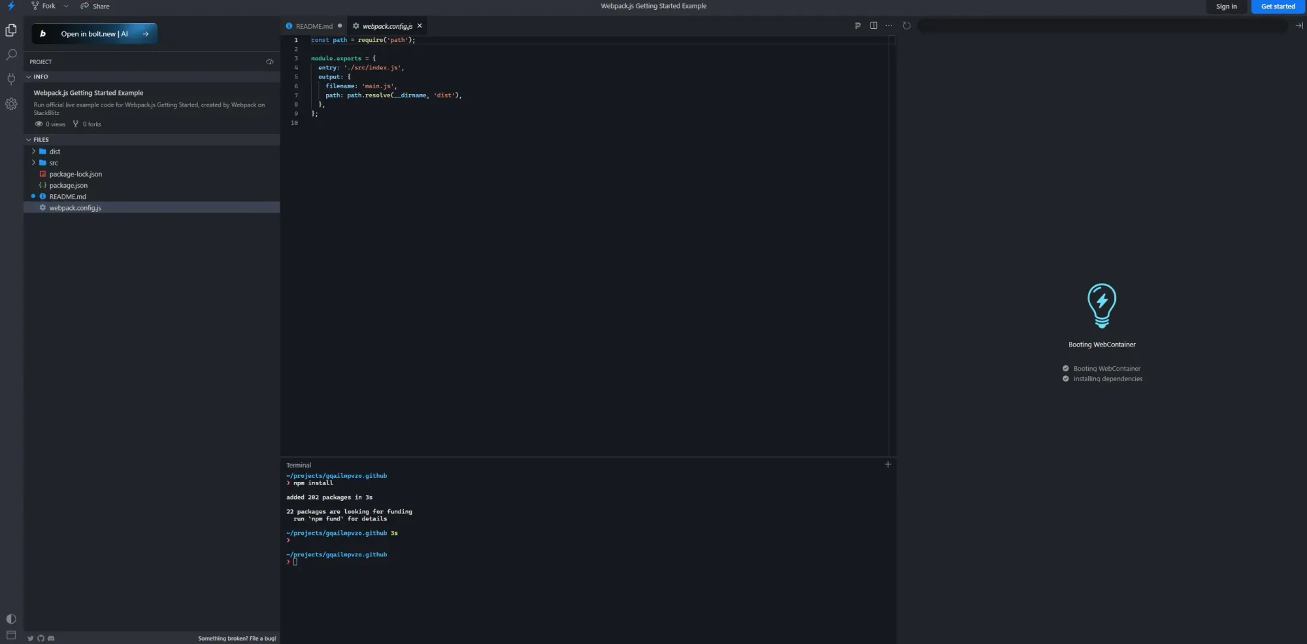This screenshot has width=1307, height=644.
Task: Click the Terminal panel label
Action: click(299, 465)
